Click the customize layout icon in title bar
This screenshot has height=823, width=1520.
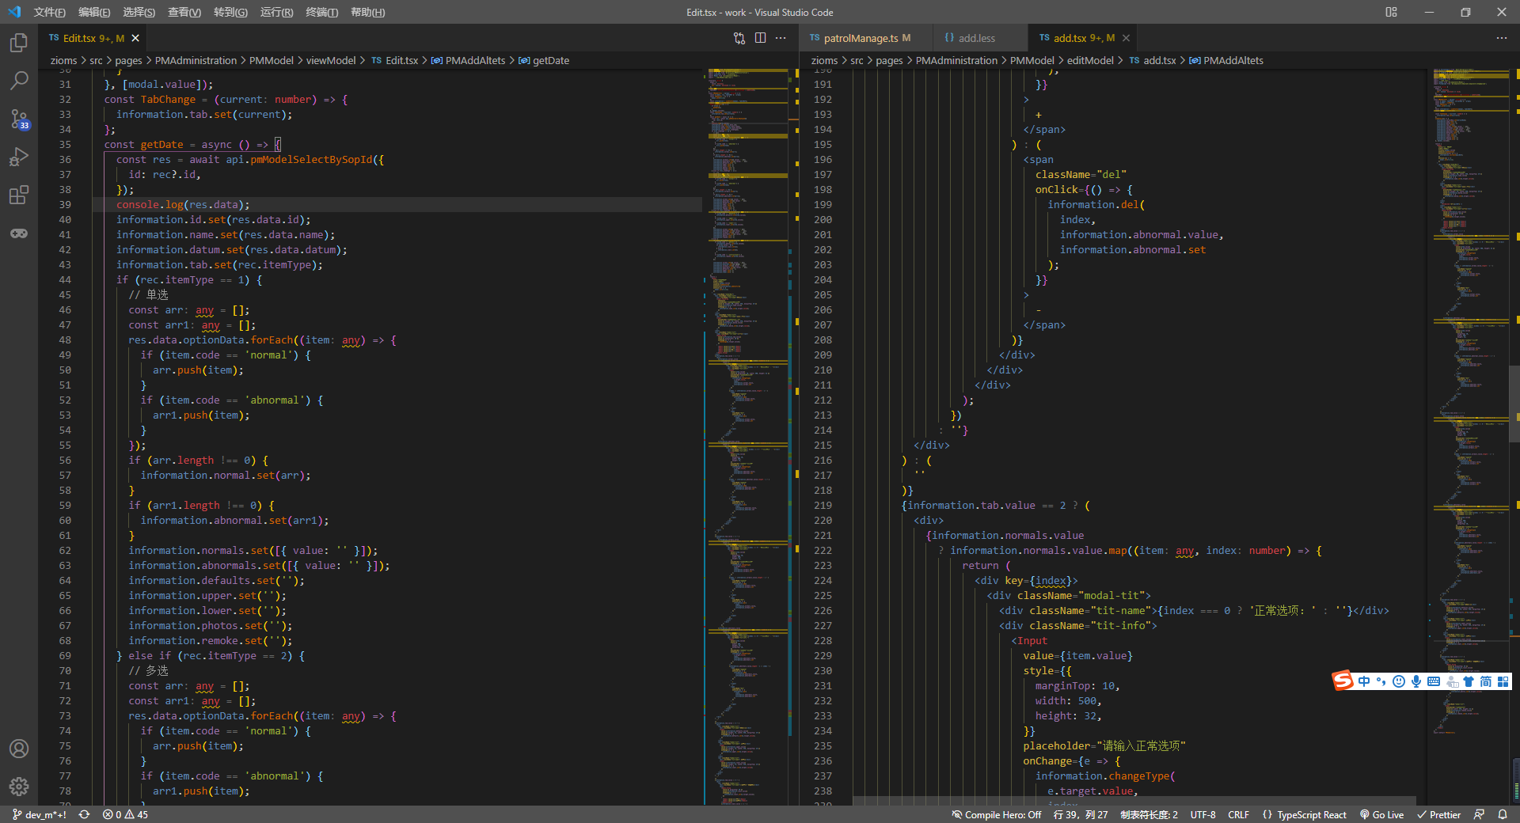[1391, 12]
